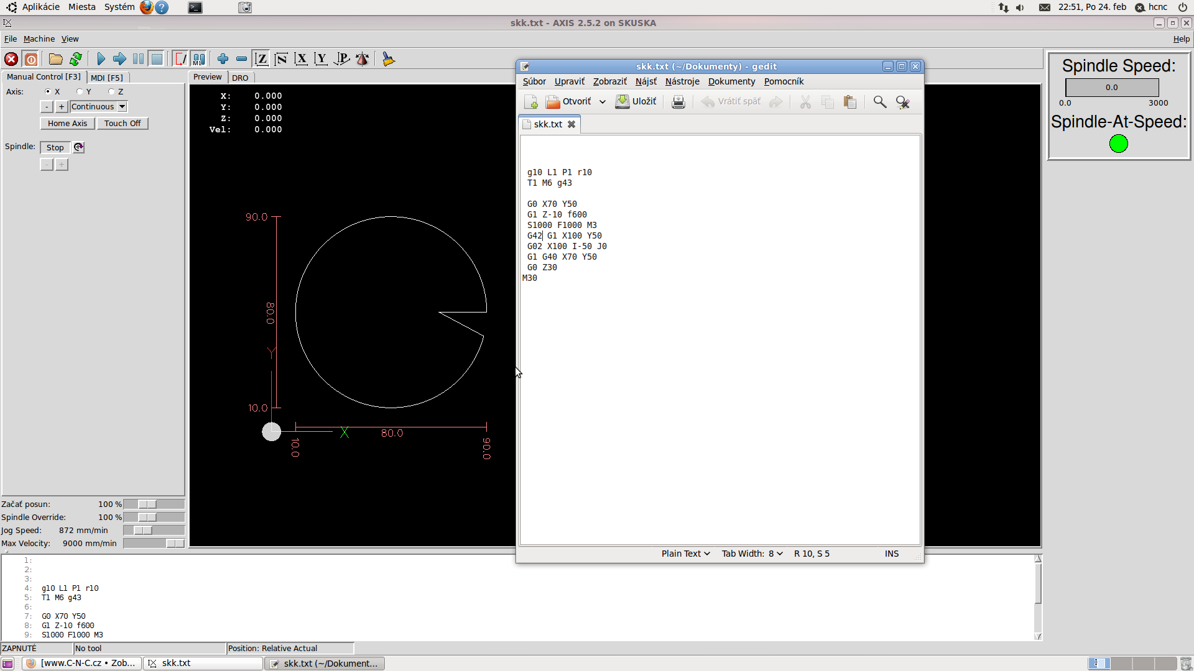Open the Continuous jog increment dropdown
1194x671 pixels.
click(123, 107)
